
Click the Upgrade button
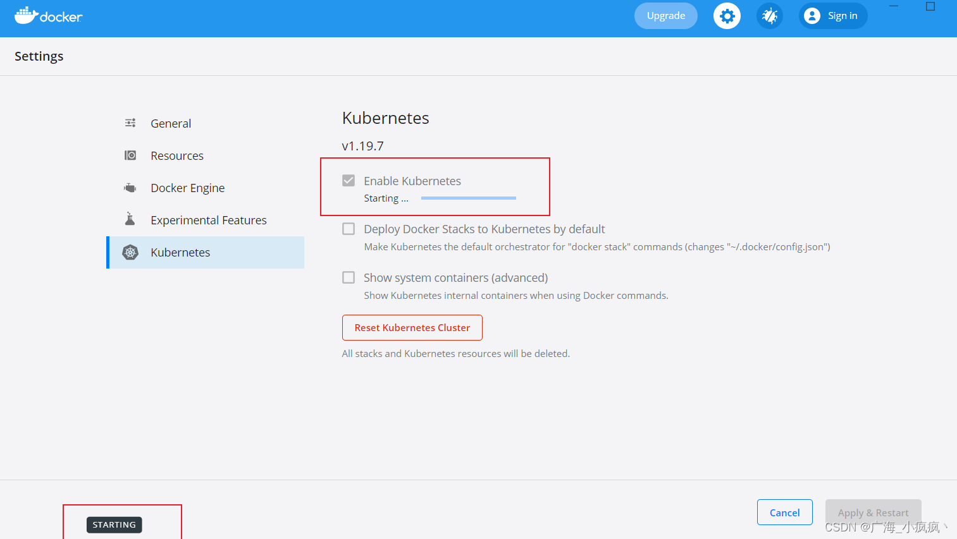(666, 16)
